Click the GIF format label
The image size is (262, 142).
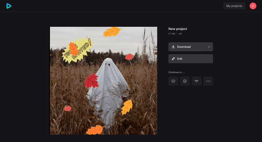point(180,34)
